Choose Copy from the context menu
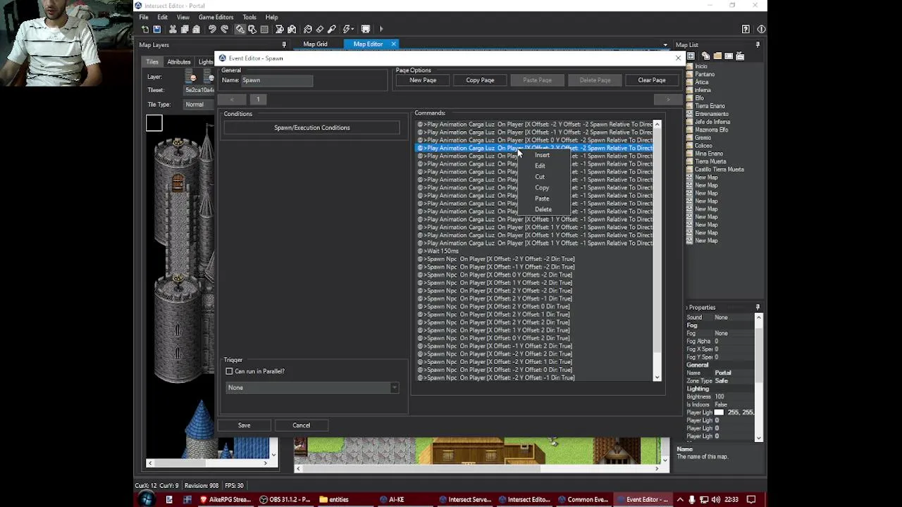Image resolution: width=902 pixels, height=507 pixels. [x=542, y=188]
